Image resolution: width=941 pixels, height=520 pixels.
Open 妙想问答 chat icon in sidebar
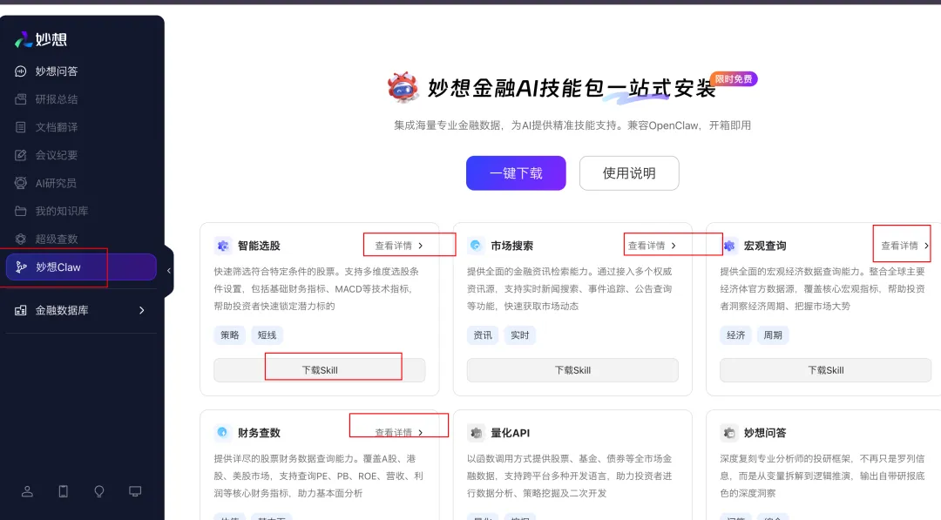tap(20, 71)
